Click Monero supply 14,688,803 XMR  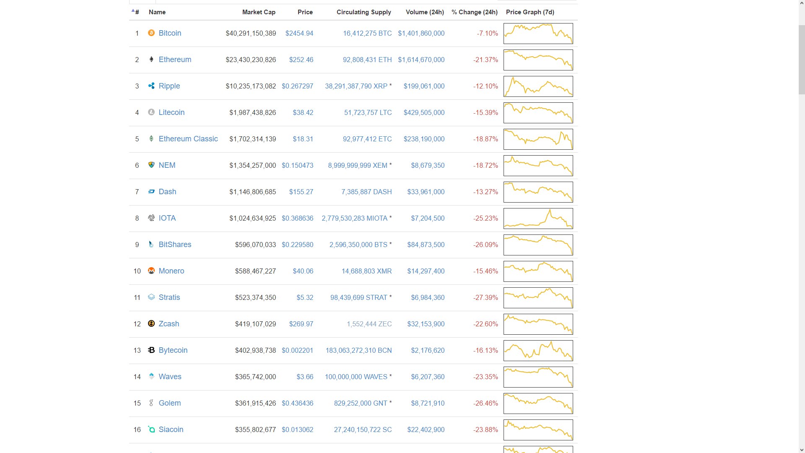coord(367,271)
